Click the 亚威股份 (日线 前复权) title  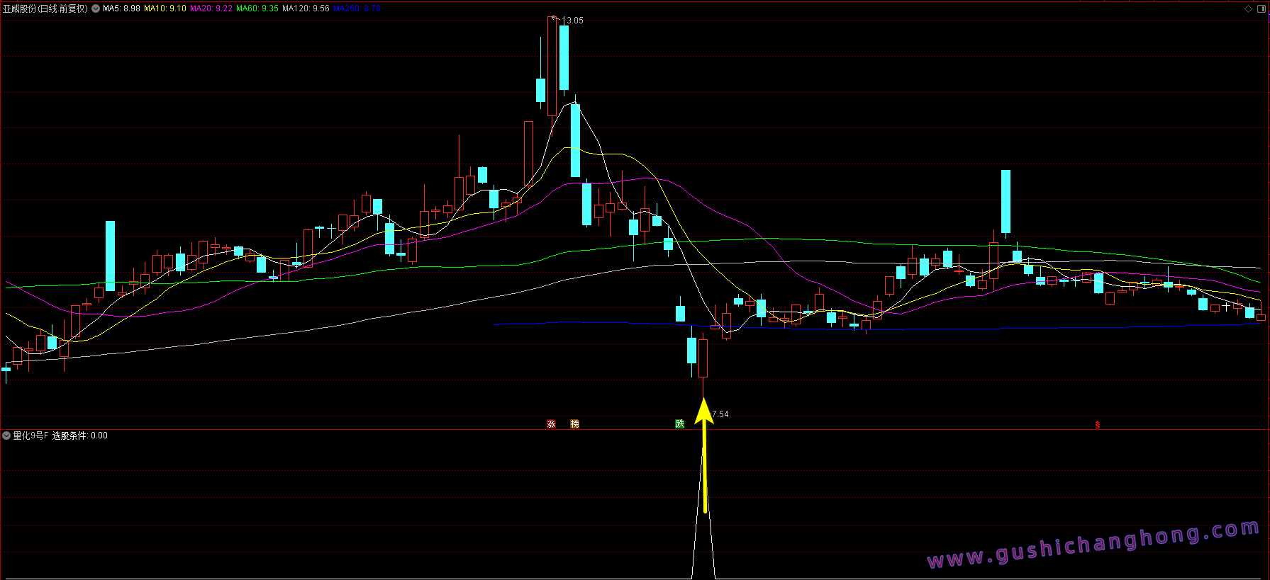point(45,9)
